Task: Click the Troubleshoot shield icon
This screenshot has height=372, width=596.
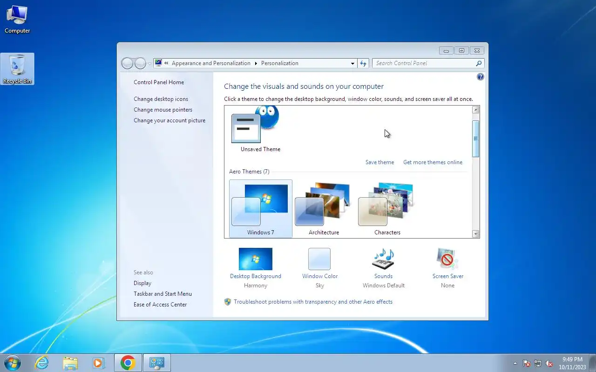Action: click(228, 302)
